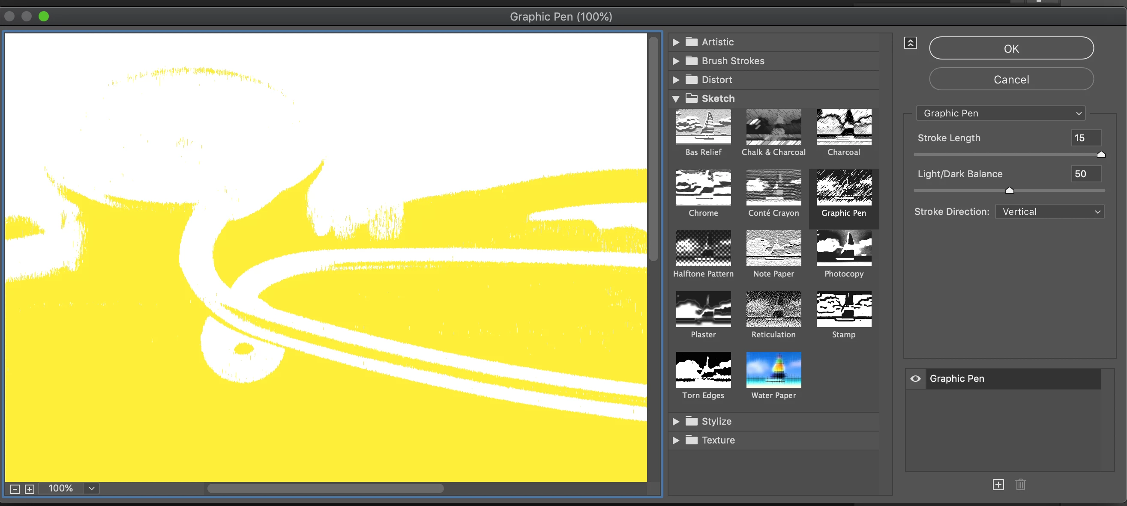The image size is (1127, 506).
Task: Click the OK button
Action: click(1010, 48)
